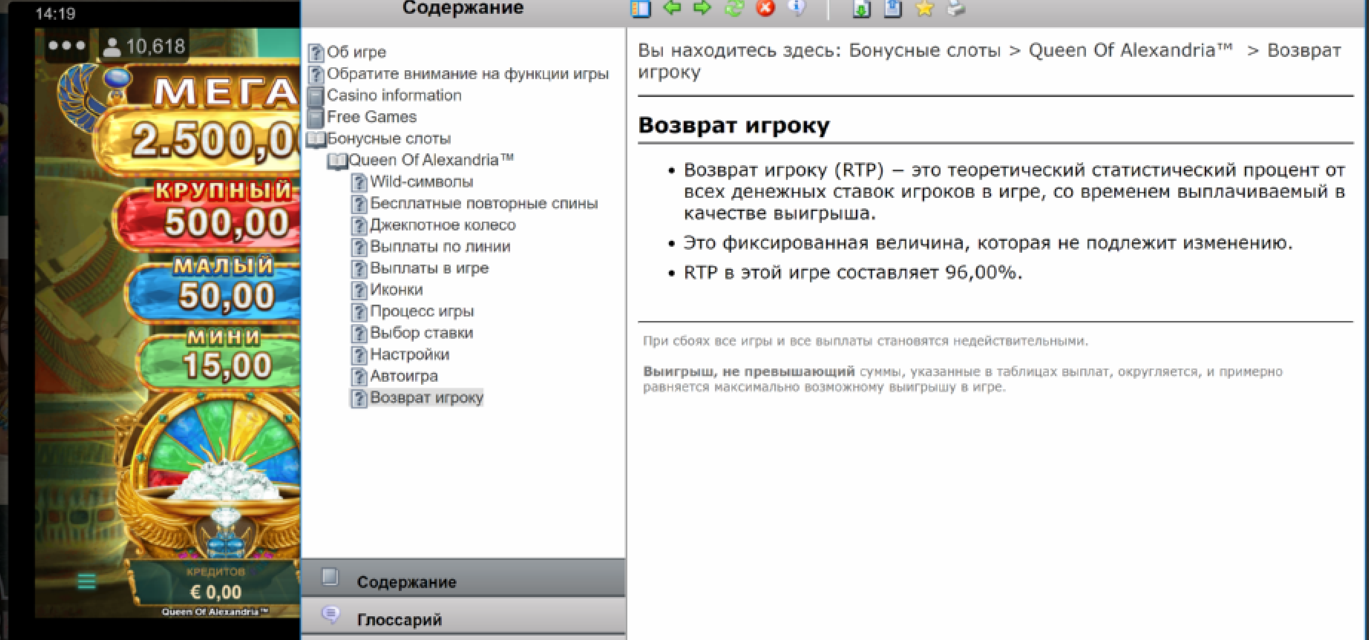1369x640 pixels.
Task: Click the page icon beside 'Casino information'
Action: click(x=316, y=95)
